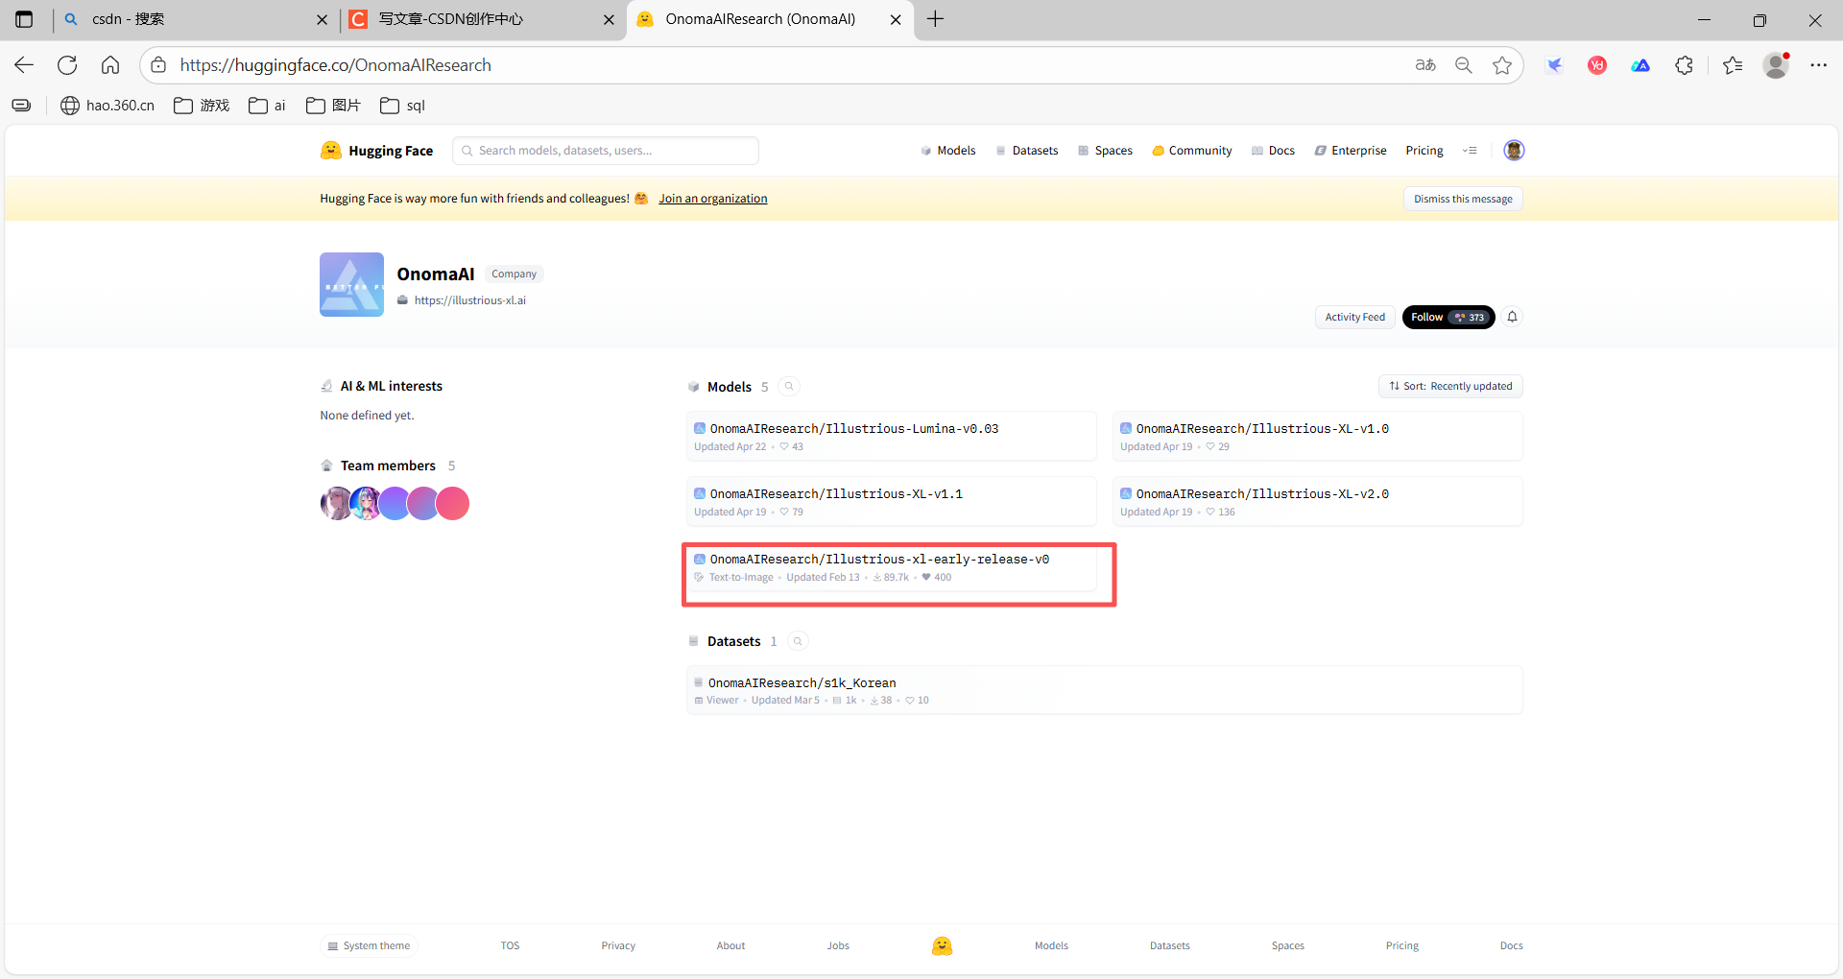This screenshot has height=979, width=1843.
Task: Click the Join an organization link
Action: coord(713,199)
